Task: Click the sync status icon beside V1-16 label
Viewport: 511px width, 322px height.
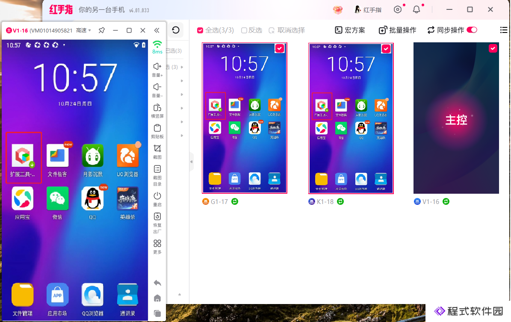Action: click(446, 201)
